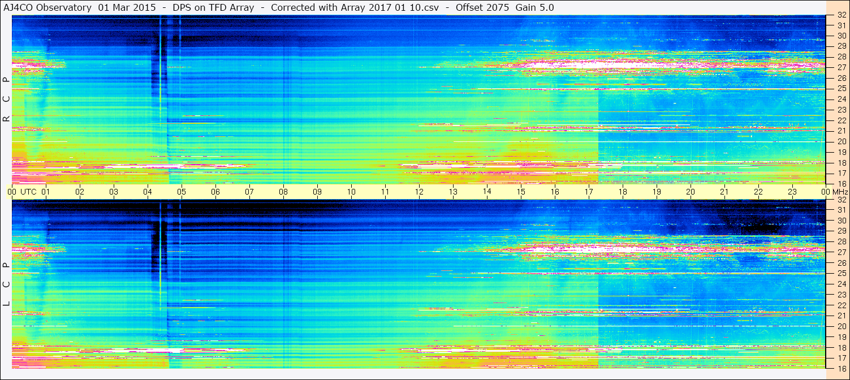The width and height of the screenshot is (850, 380).
Task: Click the DPS on TFD Array text
Action: click(x=214, y=7)
